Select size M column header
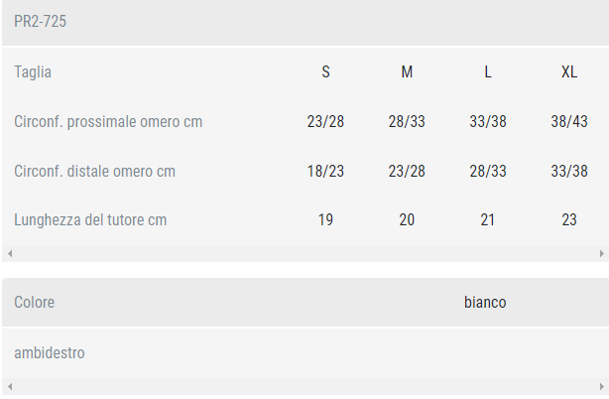 click(x=407, y=71)
